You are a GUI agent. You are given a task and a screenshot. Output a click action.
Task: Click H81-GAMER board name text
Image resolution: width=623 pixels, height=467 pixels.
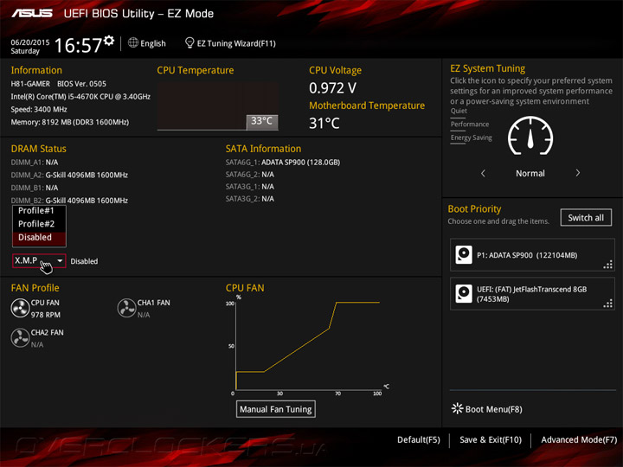30,84
